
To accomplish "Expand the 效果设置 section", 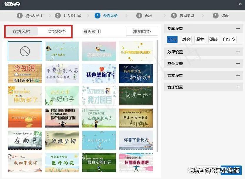I will (238, 52).
